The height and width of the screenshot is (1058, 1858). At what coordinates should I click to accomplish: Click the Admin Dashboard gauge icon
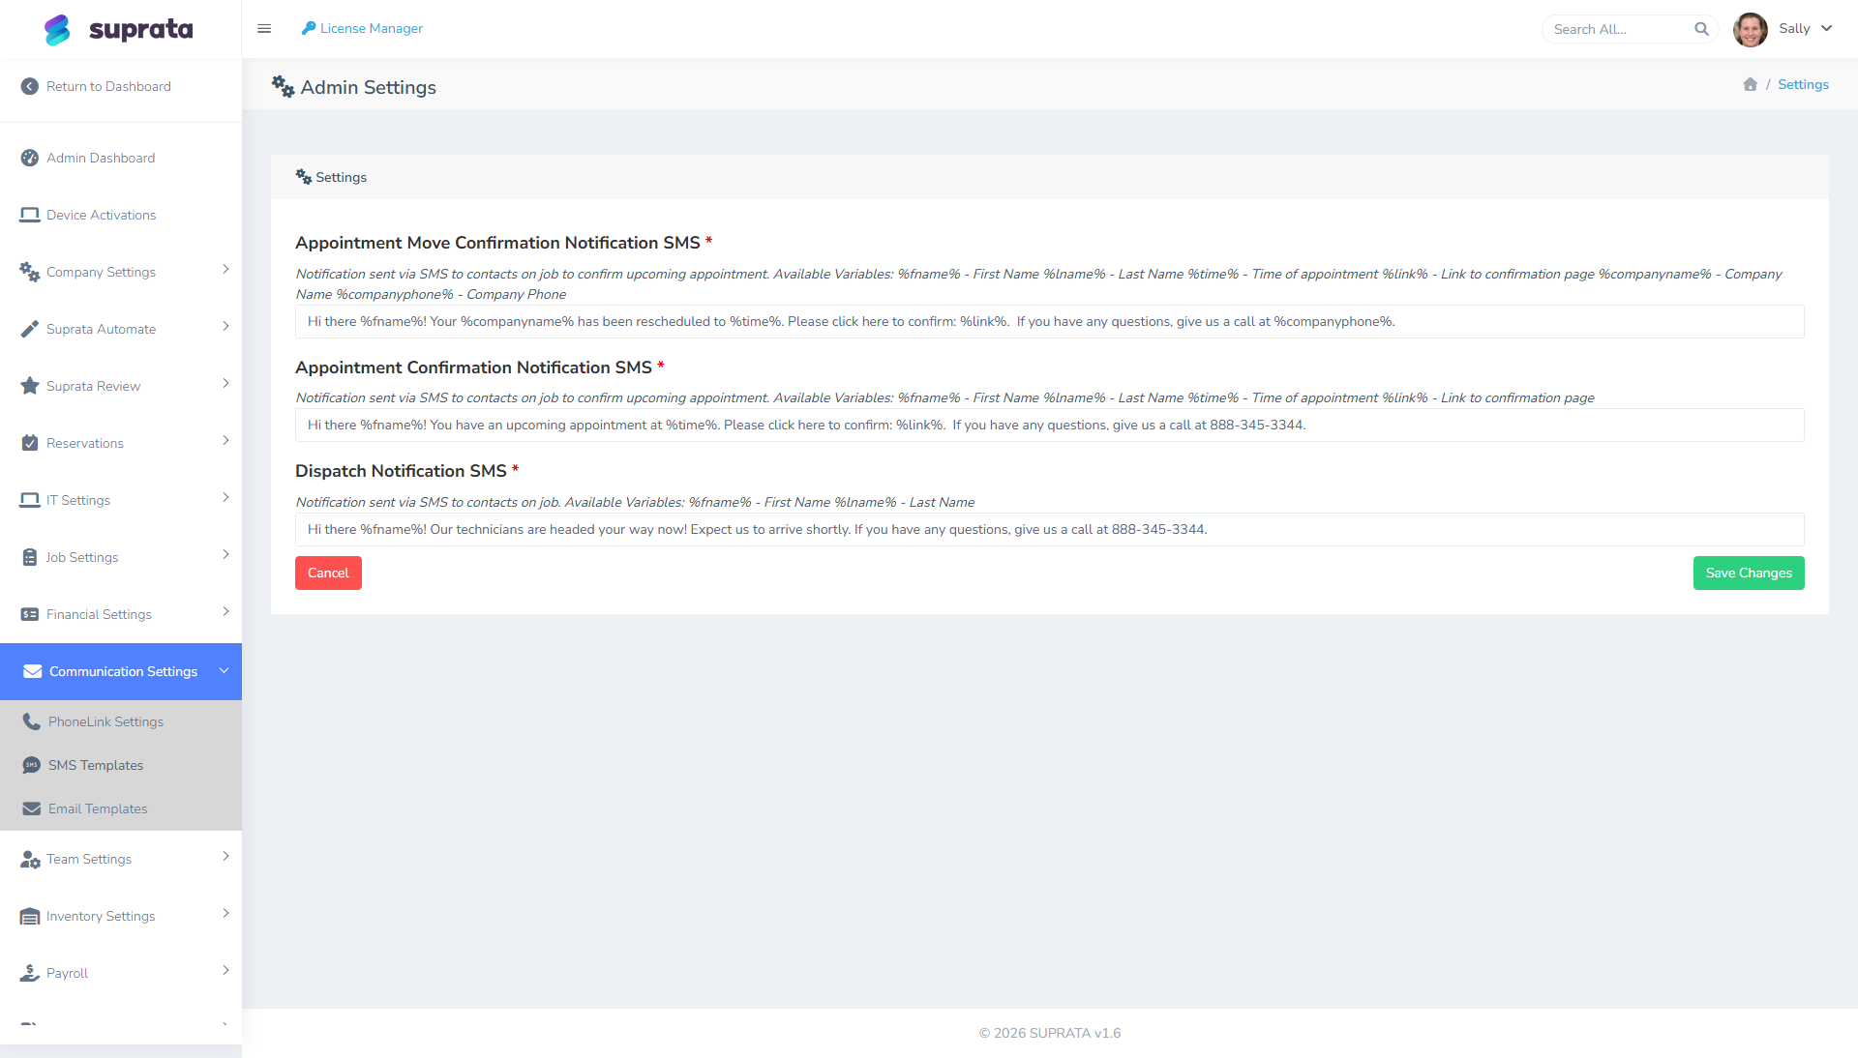(30, 158)
